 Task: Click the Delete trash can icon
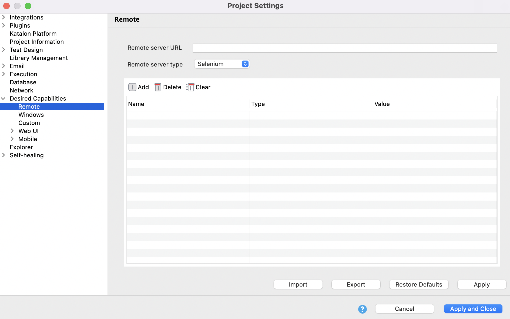(157, 87)
